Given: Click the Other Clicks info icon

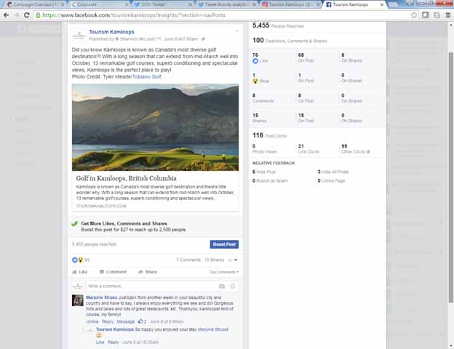Looking at the screenshot, I should click(368, 152).
